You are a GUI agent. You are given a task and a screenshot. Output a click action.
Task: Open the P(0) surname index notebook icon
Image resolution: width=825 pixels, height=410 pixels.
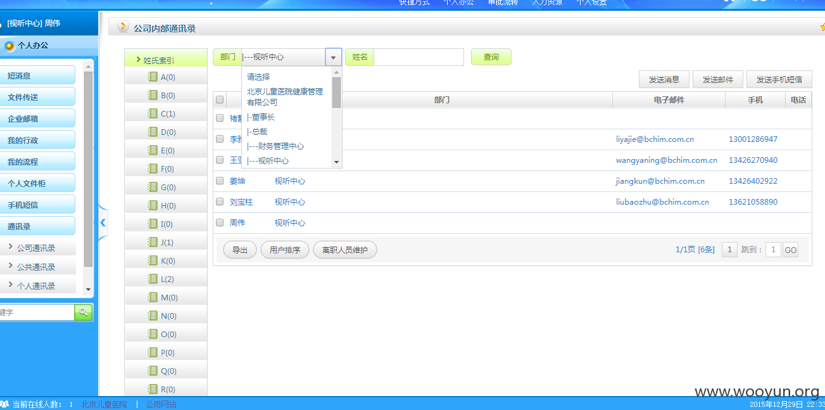pos(152,352)
